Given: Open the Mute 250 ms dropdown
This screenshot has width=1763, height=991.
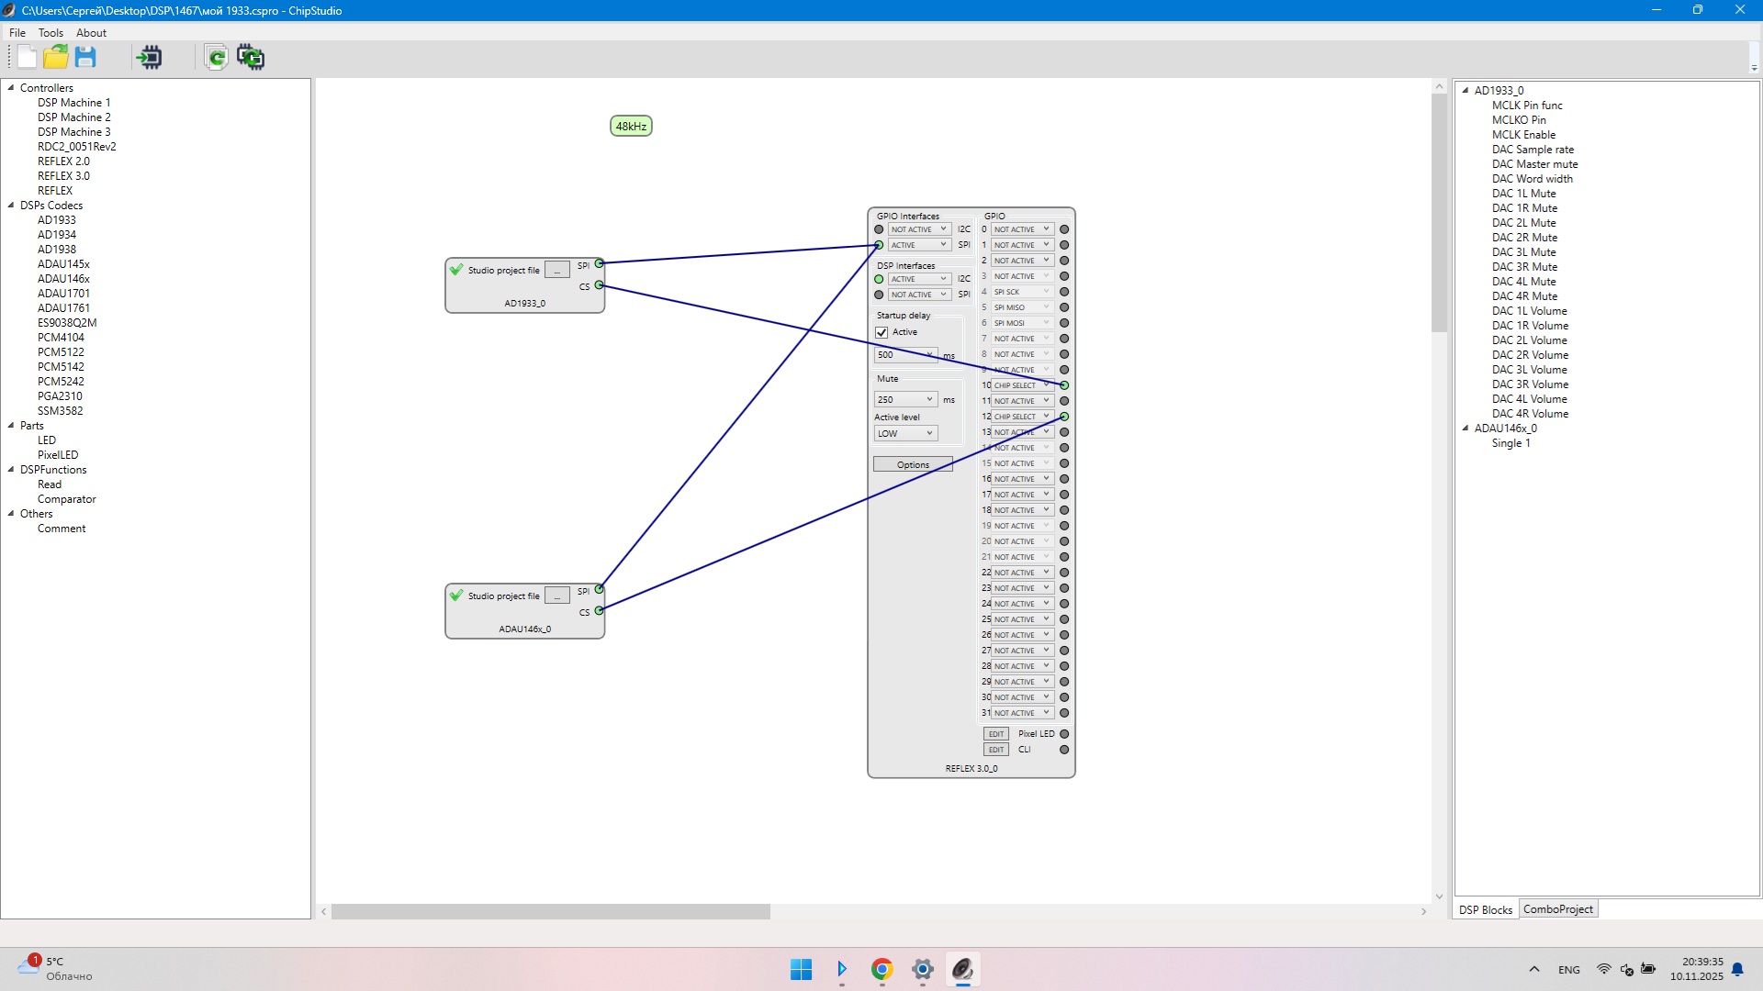Looking at the screenshot, I should [x=904, y=399].
